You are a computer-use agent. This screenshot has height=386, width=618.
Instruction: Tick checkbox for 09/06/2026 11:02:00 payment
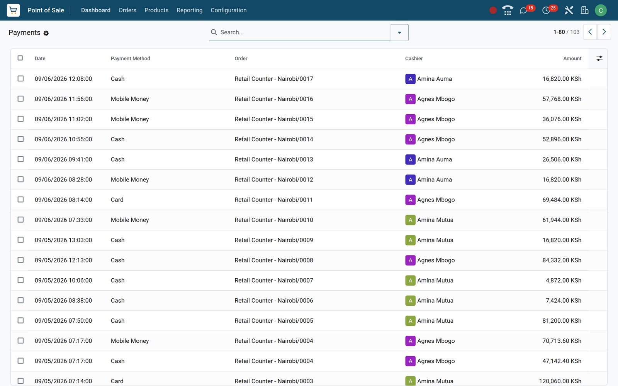tap(20, 119)
